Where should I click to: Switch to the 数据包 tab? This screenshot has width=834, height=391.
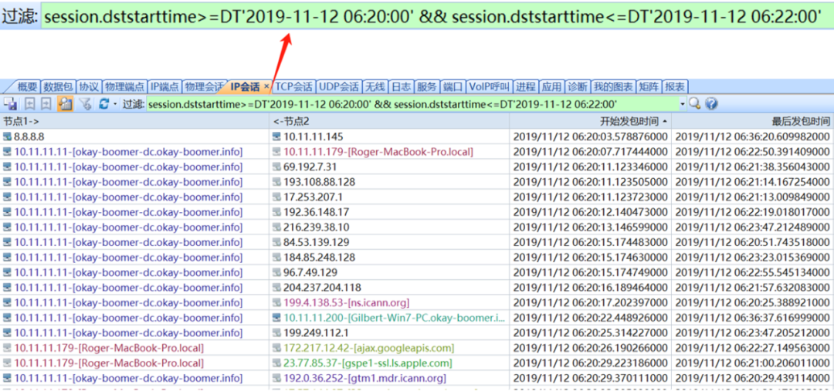point(58,86)
